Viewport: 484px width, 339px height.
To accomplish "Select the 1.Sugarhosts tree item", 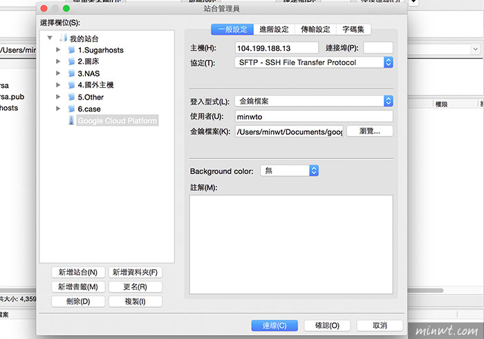I will coord(101,50).
